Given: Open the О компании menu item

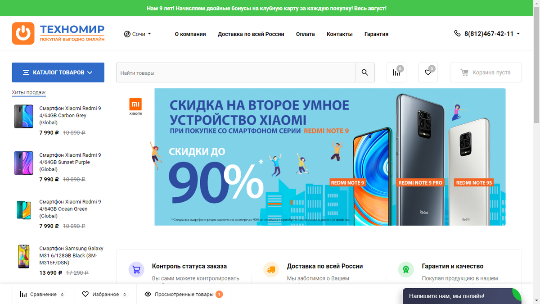Looking at the screenshot, I should point(190,34).
